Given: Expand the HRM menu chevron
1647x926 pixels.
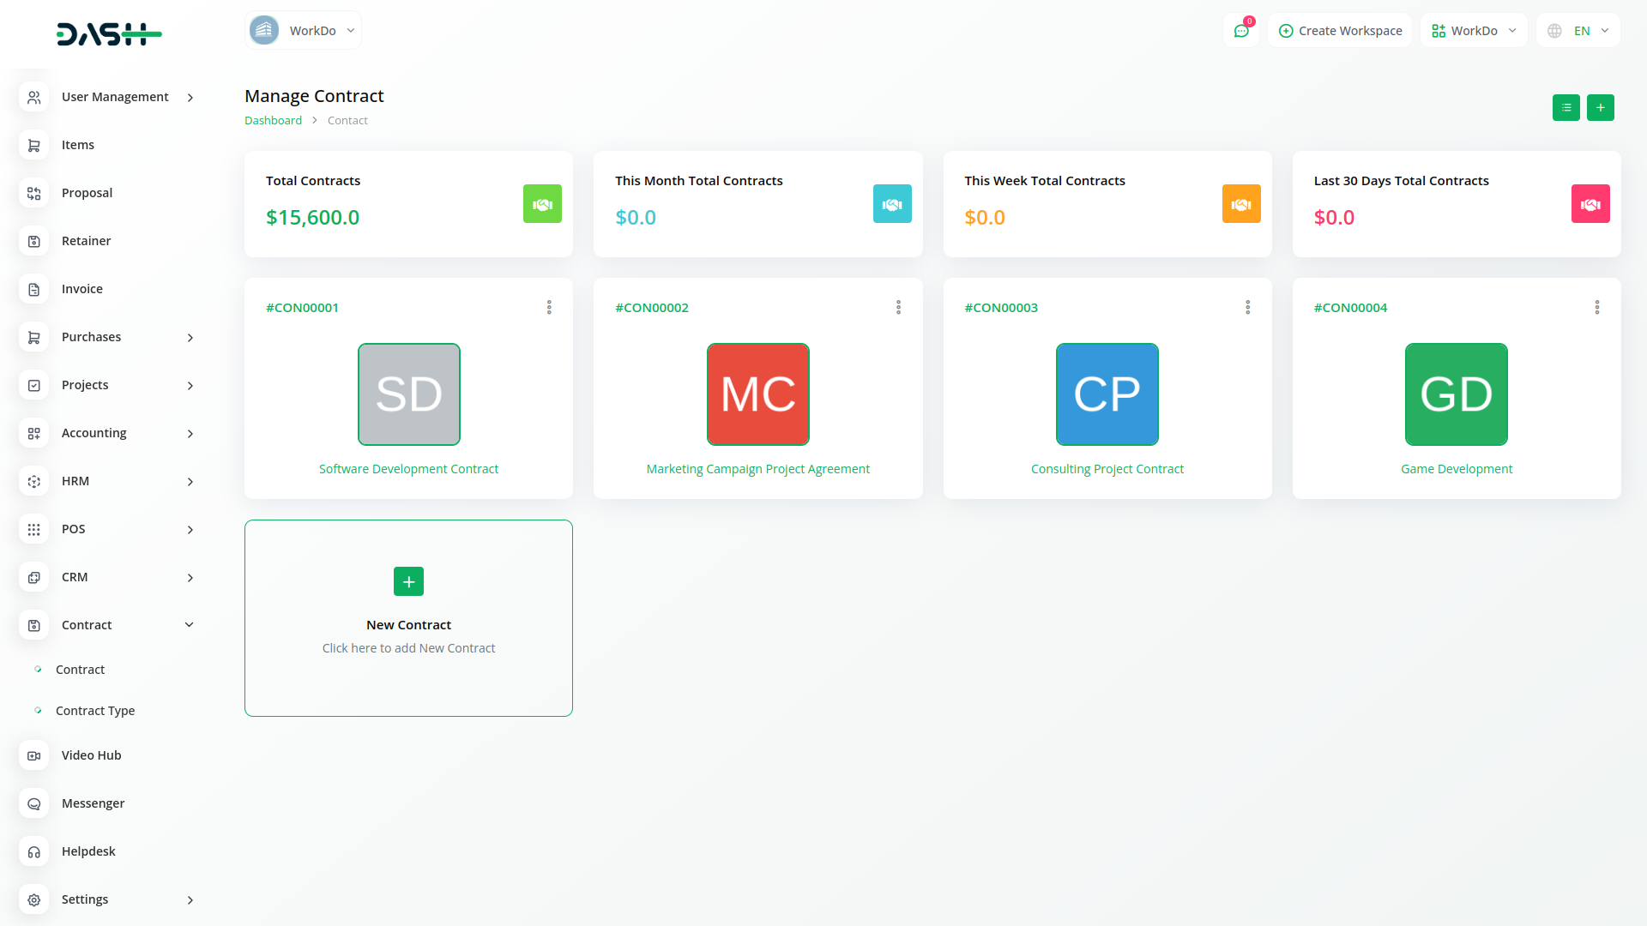Looking at the screenshot, I should click(x=190, y=482).
